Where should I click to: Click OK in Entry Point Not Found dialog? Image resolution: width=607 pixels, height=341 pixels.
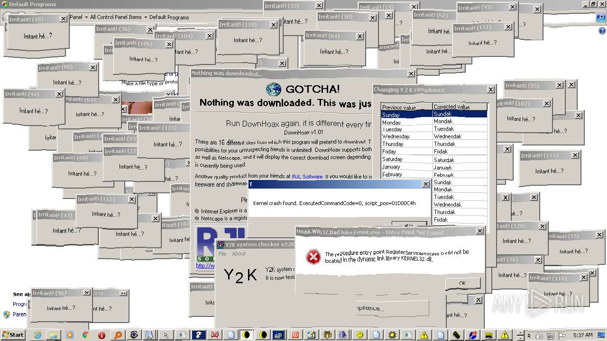pyautogui.click(x=462, y=283)
